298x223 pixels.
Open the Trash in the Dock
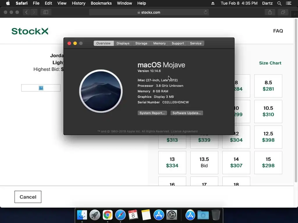coord(216,215)
